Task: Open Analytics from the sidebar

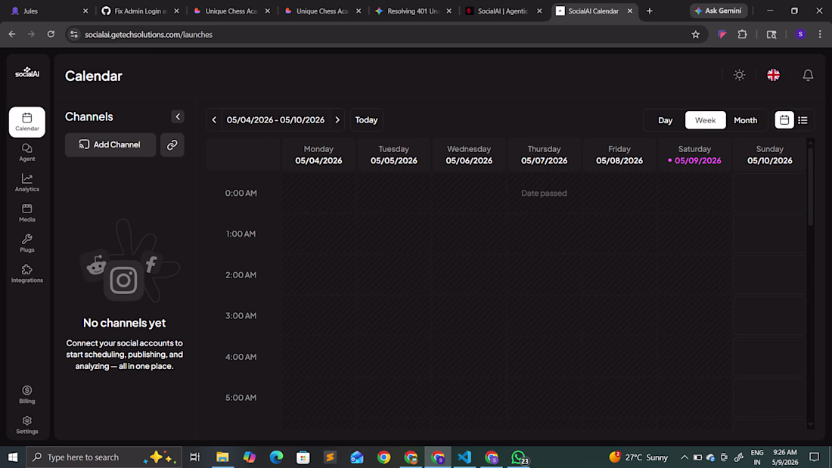Action: tap(27, 182)
